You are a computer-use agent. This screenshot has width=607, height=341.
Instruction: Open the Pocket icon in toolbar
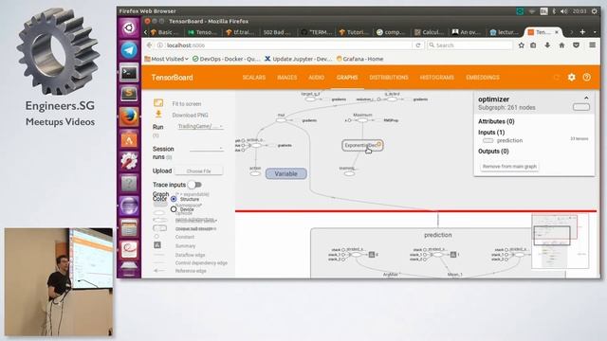tap(576, 45)
